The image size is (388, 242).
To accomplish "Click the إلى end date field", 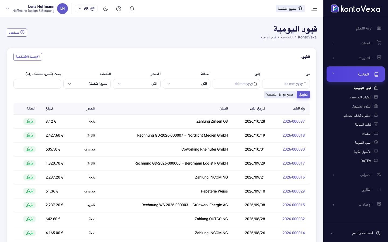I will 236,84.
